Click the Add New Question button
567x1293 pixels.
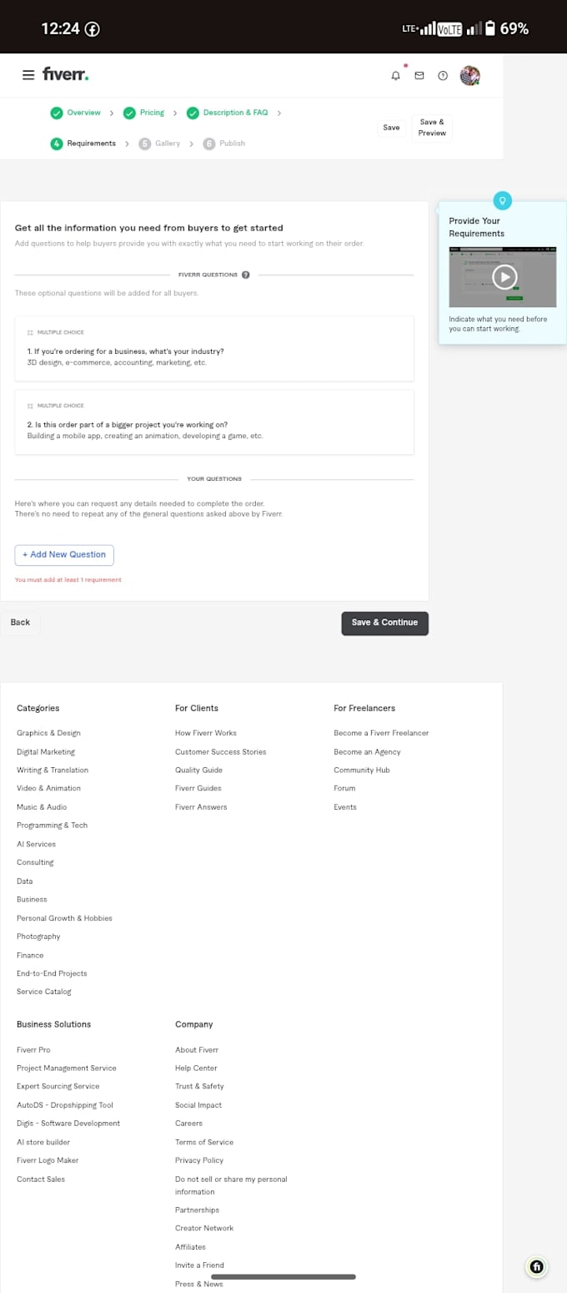64,555
